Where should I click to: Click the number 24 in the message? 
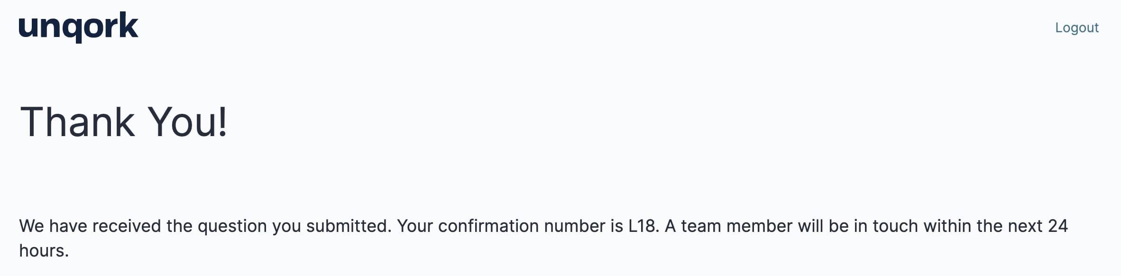[1057, 226]
